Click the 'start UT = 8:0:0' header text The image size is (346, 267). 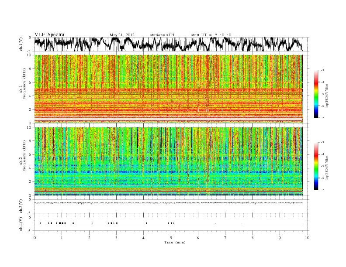click(x=211, y=35)
